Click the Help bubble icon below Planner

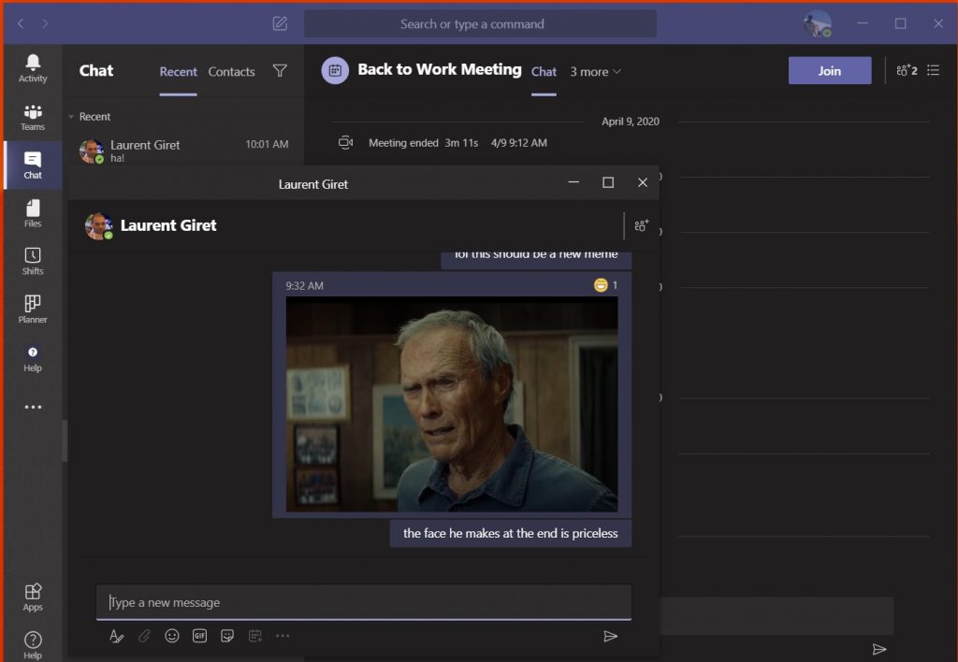[33, 358]
